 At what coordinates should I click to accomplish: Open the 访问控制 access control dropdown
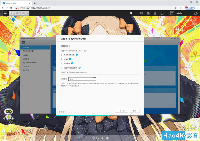tap(82, 79)
